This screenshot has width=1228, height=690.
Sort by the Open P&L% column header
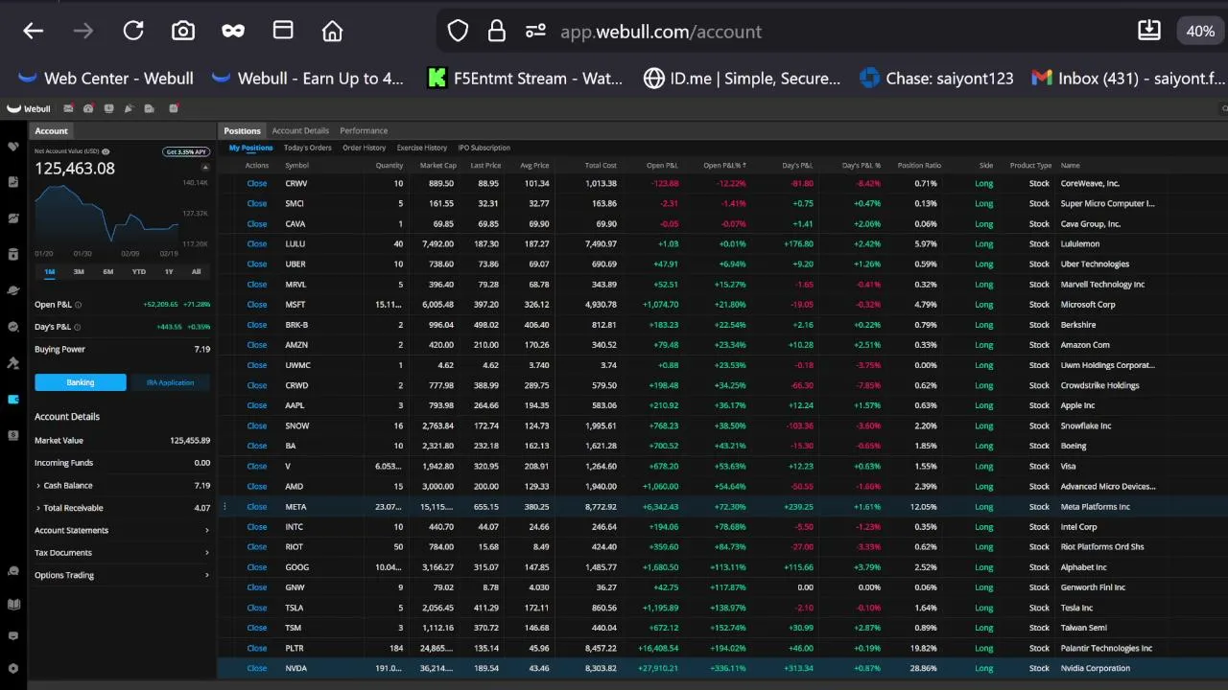(x=724, y=166)
